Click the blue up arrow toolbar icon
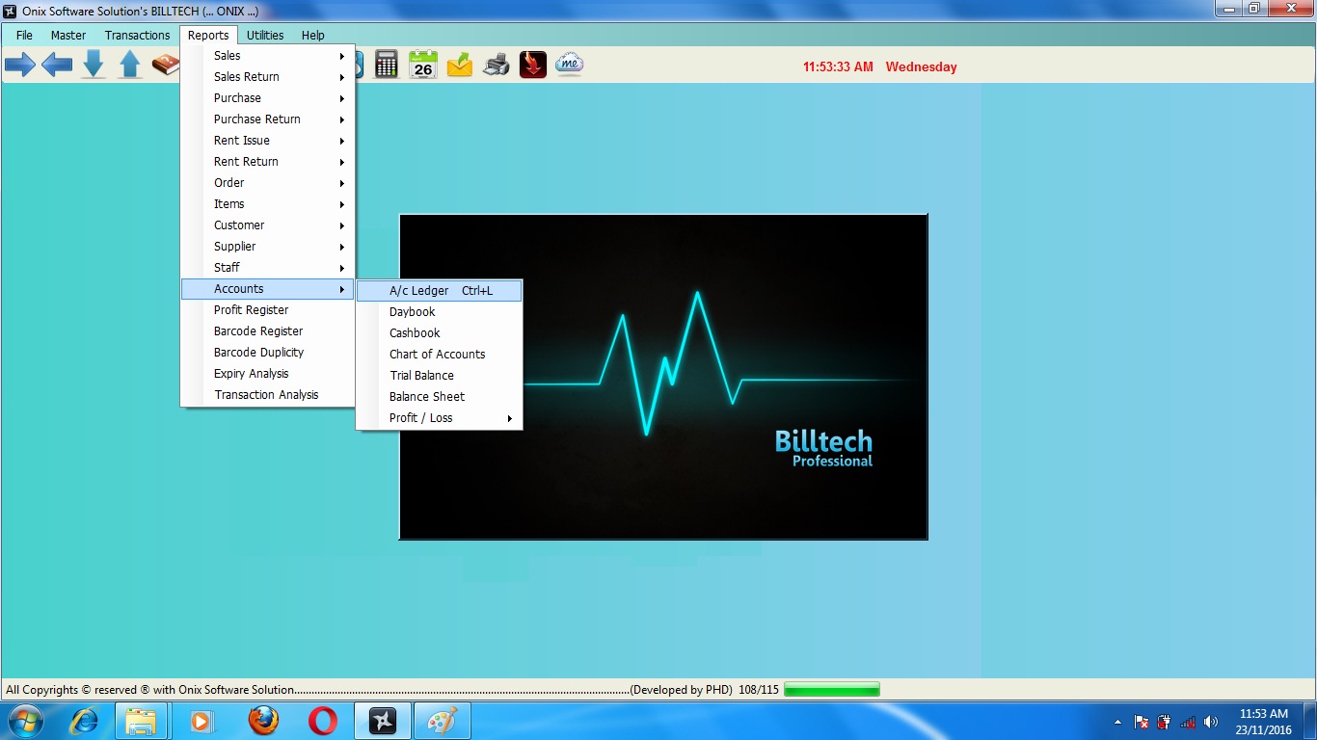This screenshot has height=740, width=1317. coord(130,65)
